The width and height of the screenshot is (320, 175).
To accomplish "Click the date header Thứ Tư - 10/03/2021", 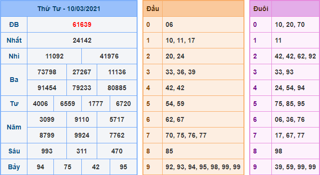I will 69,9.
